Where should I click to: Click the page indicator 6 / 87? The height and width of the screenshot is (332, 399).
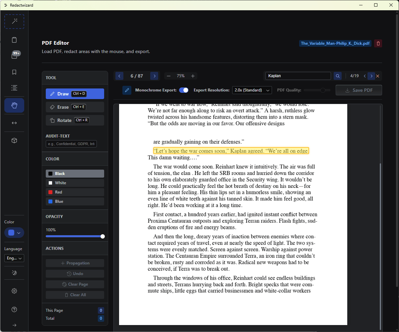click(137, 76)
